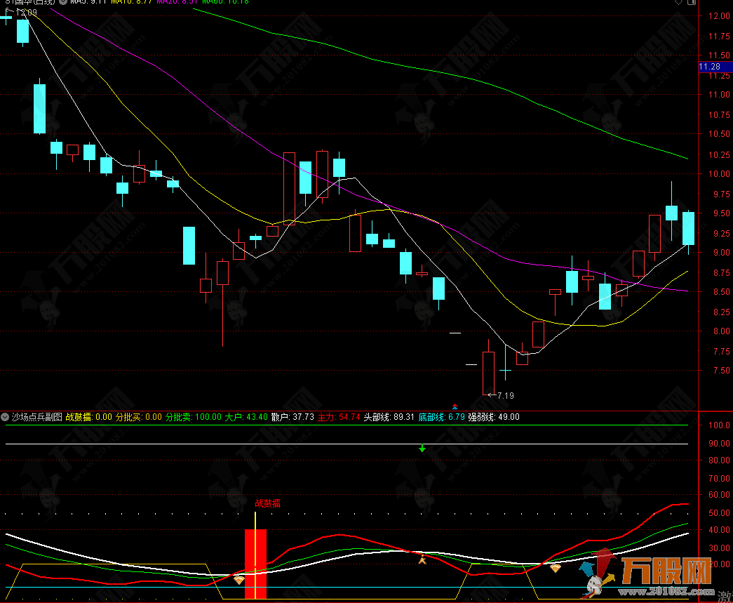
Task: Click the small red-blue arrow marker above indicator header
Action: tap(455, 406)
